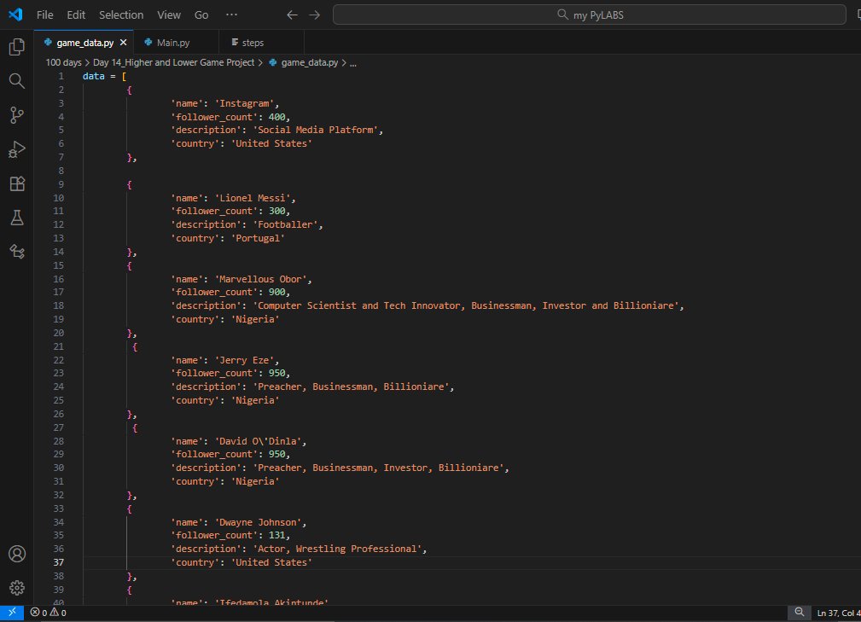
Task: Click on the 'data' variable on line 1
Action: point(93,76)
